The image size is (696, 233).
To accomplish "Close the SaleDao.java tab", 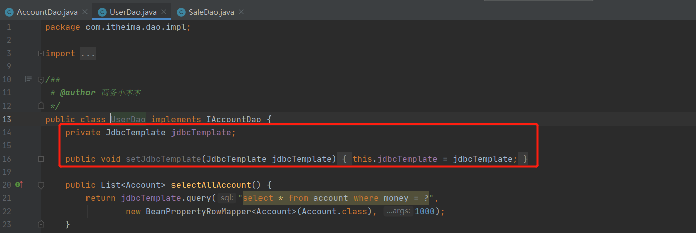I will (240, 12).
